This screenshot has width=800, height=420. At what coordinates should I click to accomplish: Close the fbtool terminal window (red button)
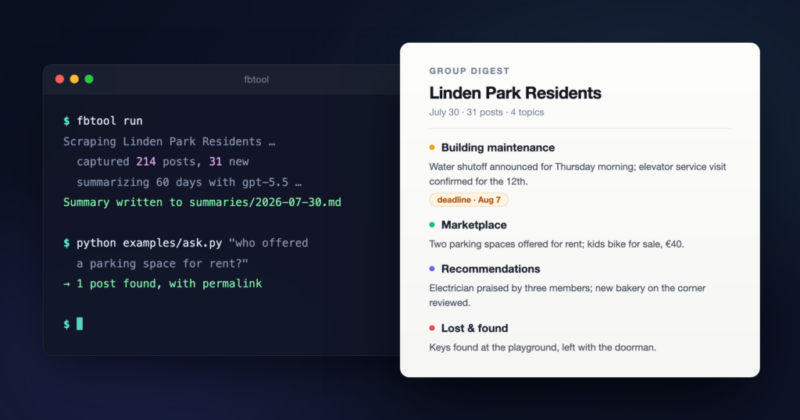(x=59, y=79)
